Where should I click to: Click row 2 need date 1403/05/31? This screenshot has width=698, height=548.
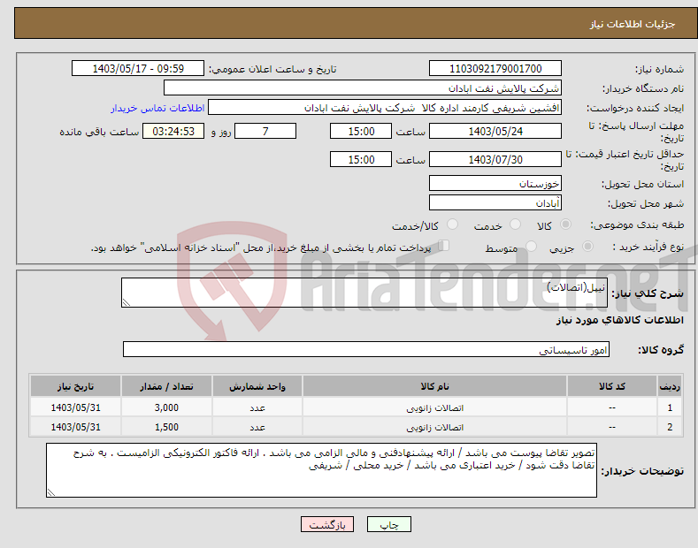[x=76, y=427]
